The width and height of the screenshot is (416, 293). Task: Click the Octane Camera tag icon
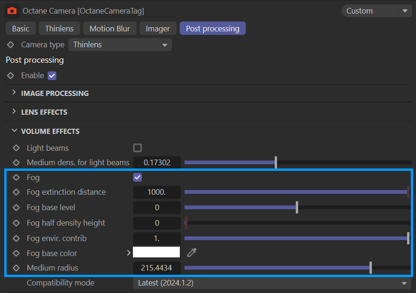[x=12, y=10]
